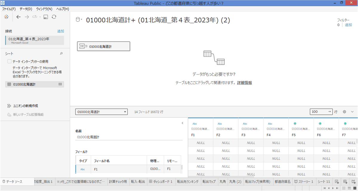Jump to last sheet tab navigation arrow
The height and width of the screenshot is (191, 358).
(x=337, y=188)
